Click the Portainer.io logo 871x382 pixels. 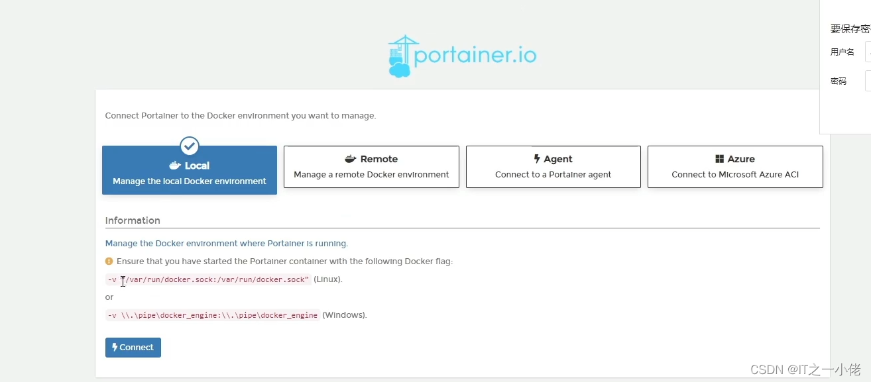[x=462, y=56]
